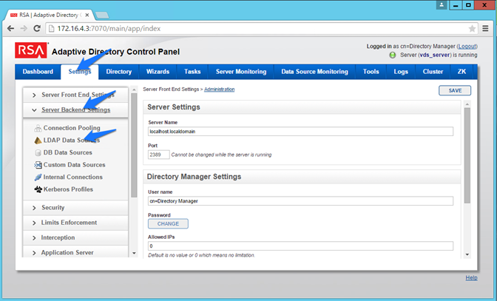Open Custom Data Sources in the sidebar

pyautogui.click(x=74, y=165)
